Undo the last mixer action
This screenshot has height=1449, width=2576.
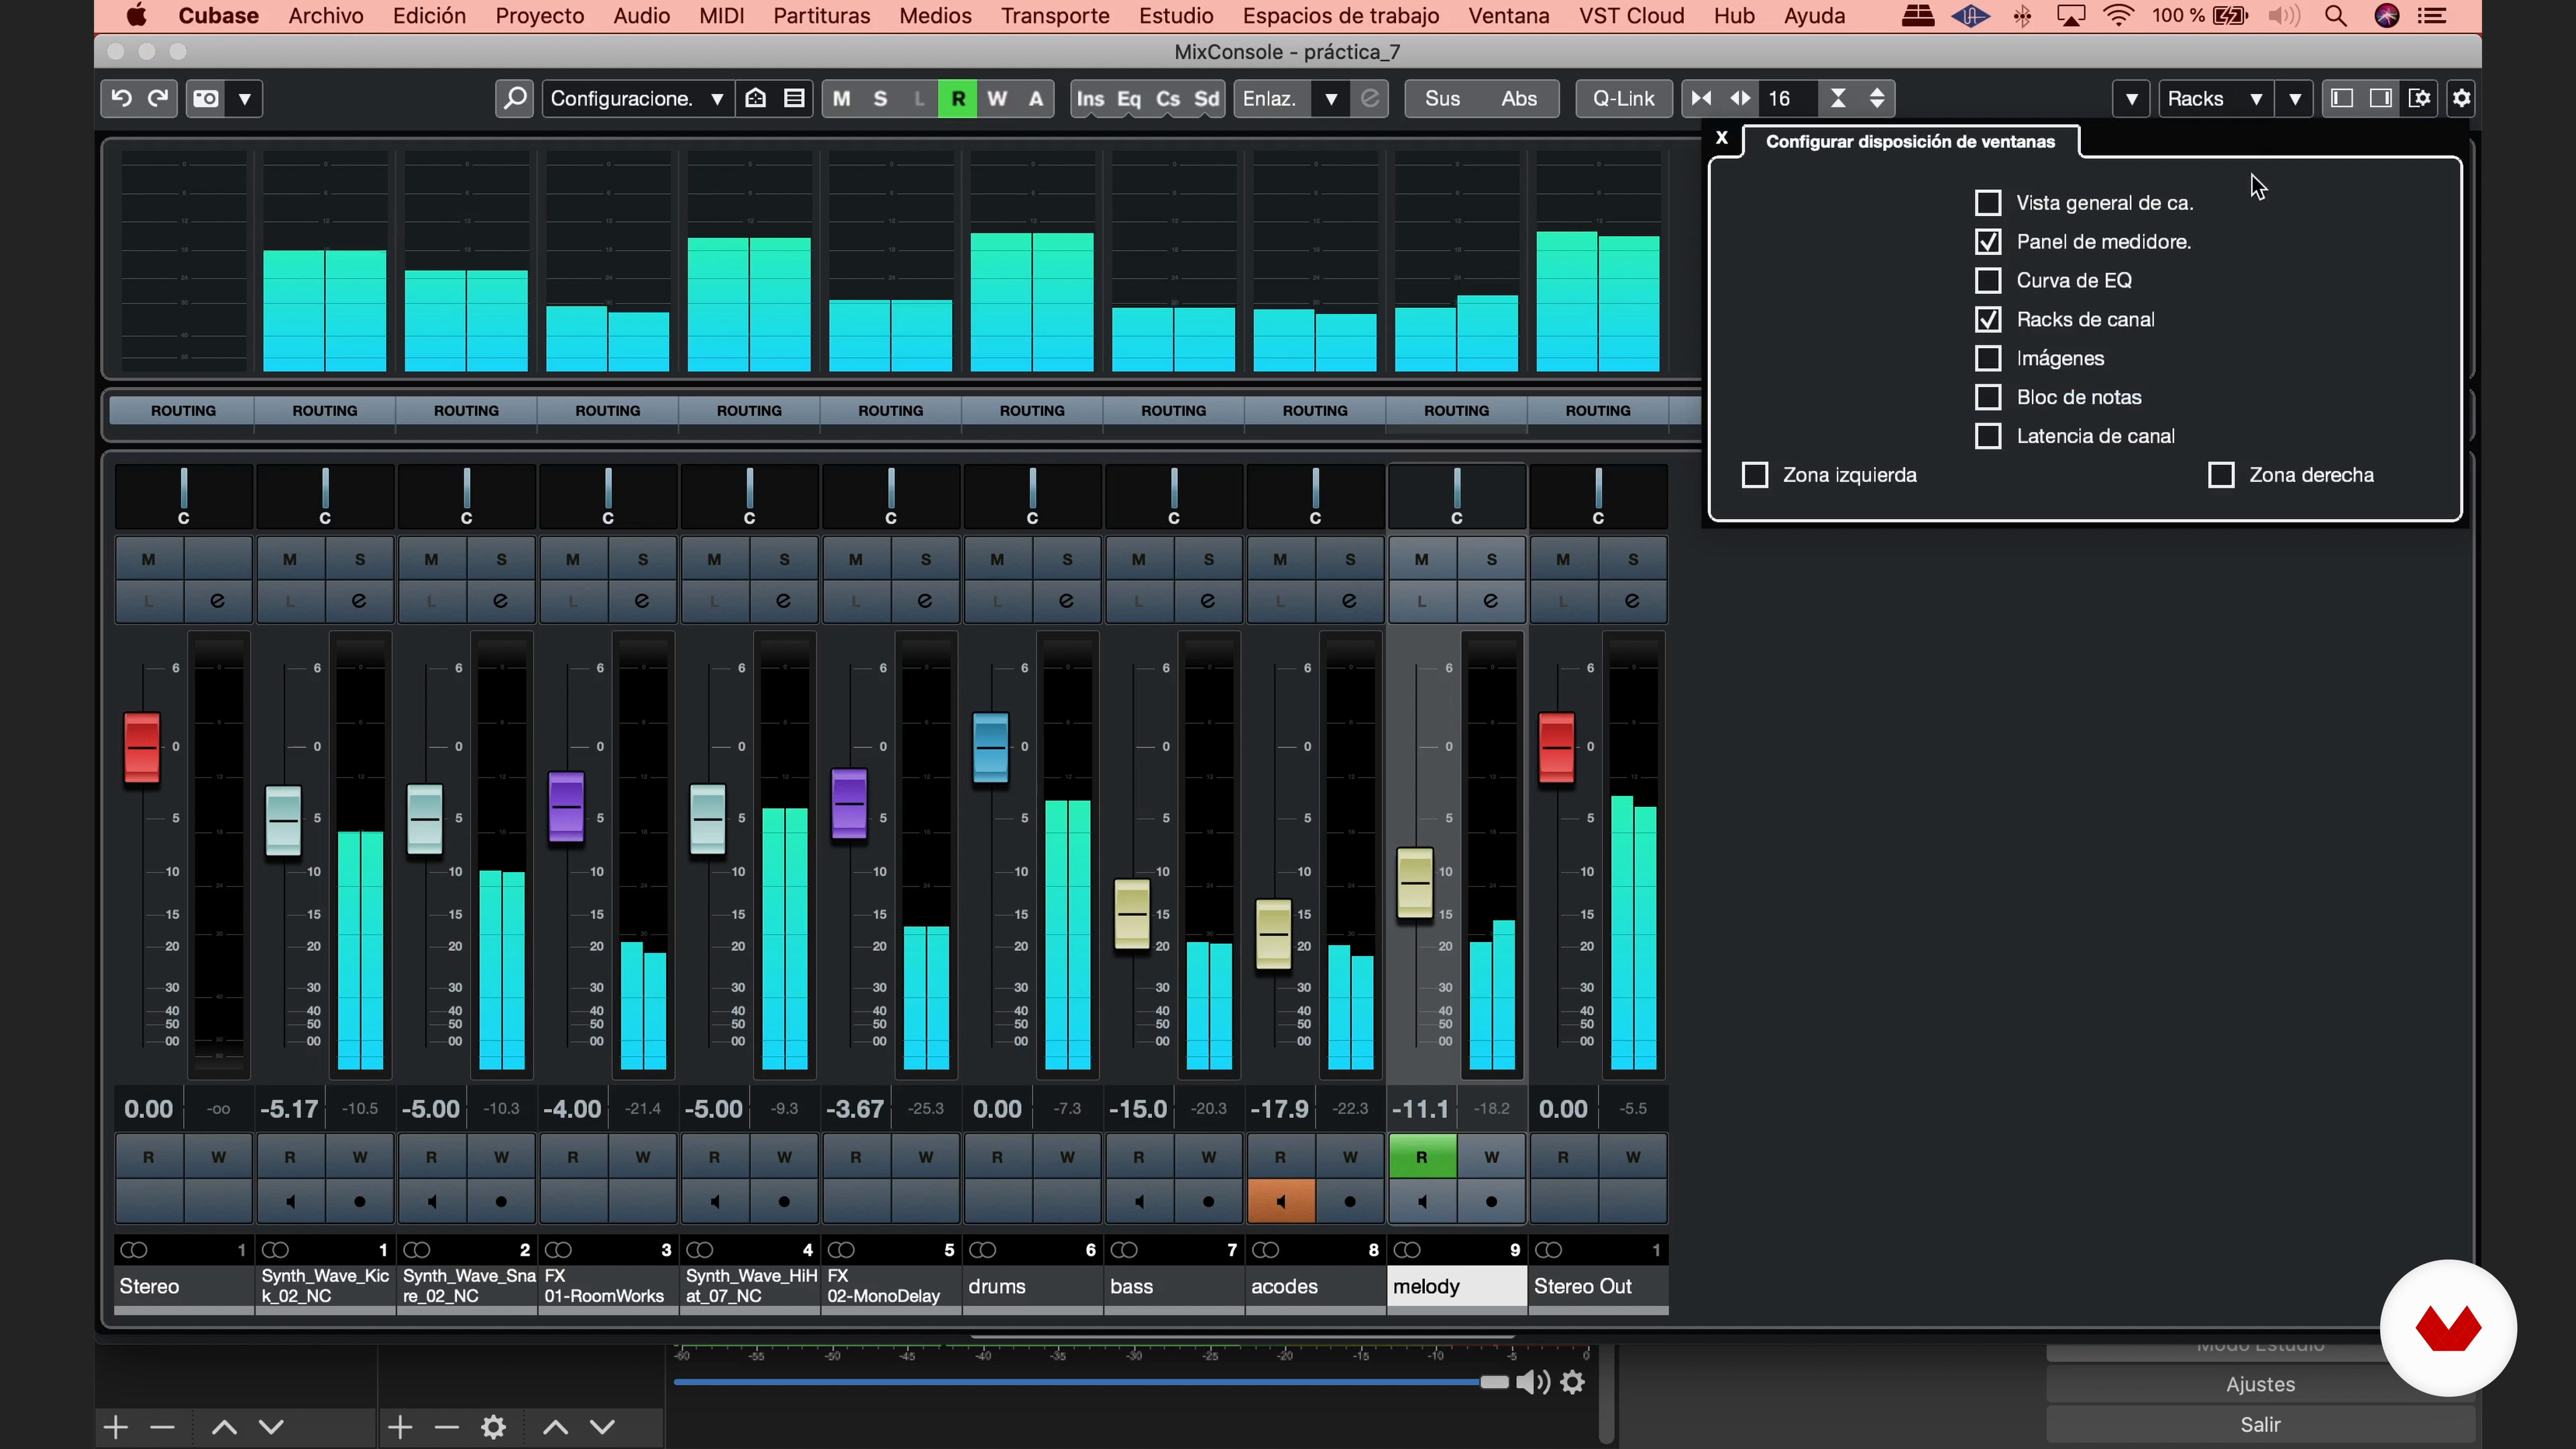(x=121, y=98)
